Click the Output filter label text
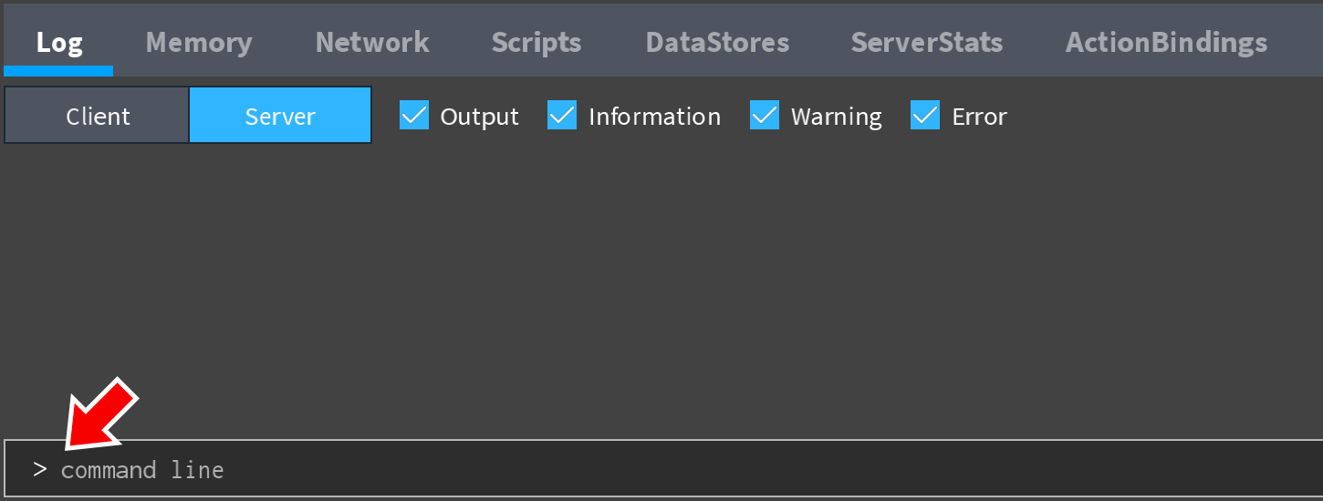This screenshot has width=1323, height=501. tap(479, 117)
